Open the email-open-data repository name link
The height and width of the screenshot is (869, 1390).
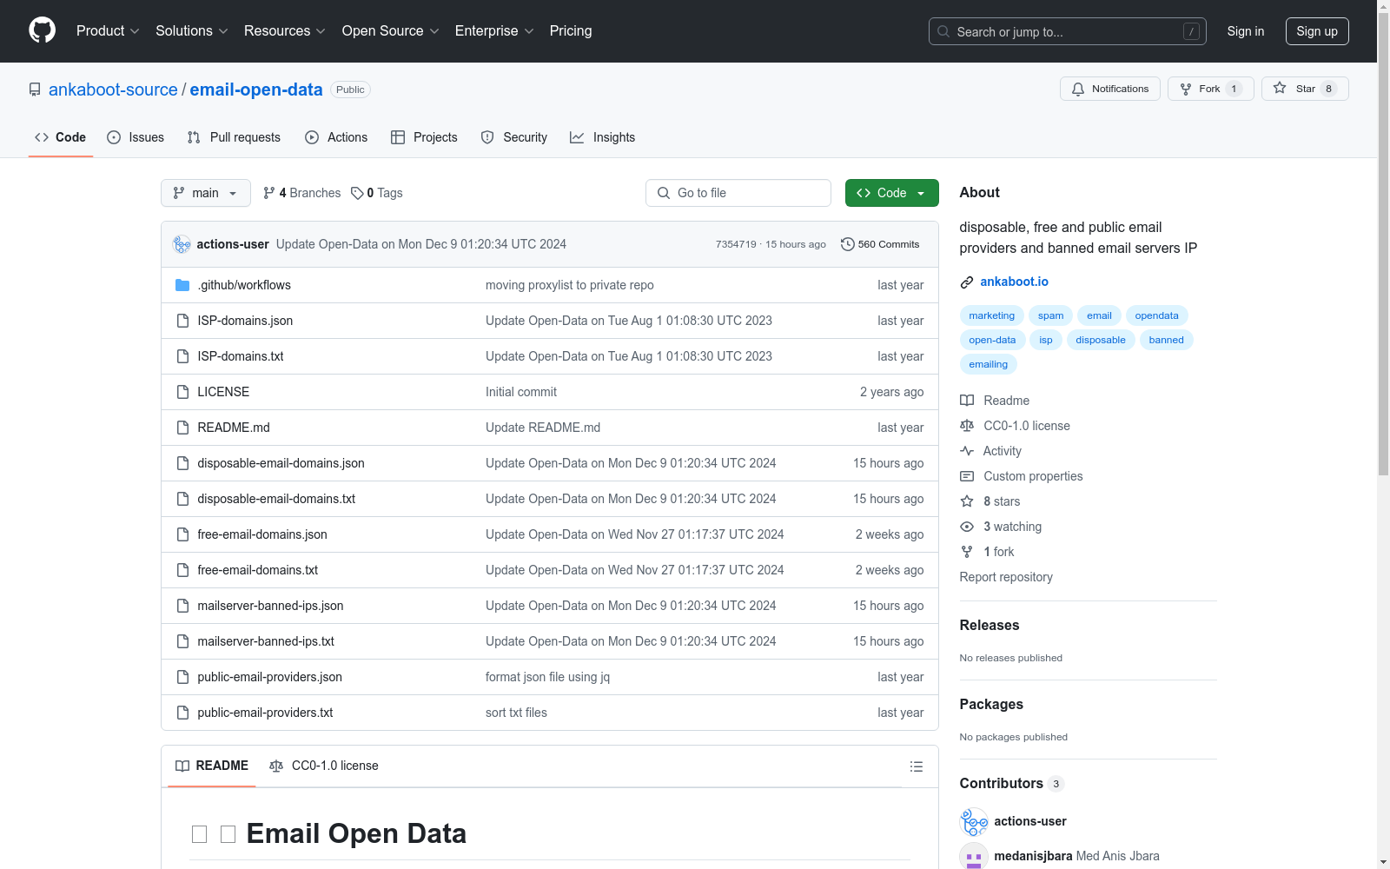pos(256,90)
